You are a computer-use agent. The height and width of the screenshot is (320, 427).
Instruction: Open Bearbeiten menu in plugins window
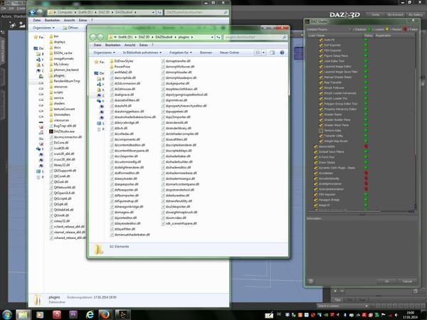pos(112,46)
